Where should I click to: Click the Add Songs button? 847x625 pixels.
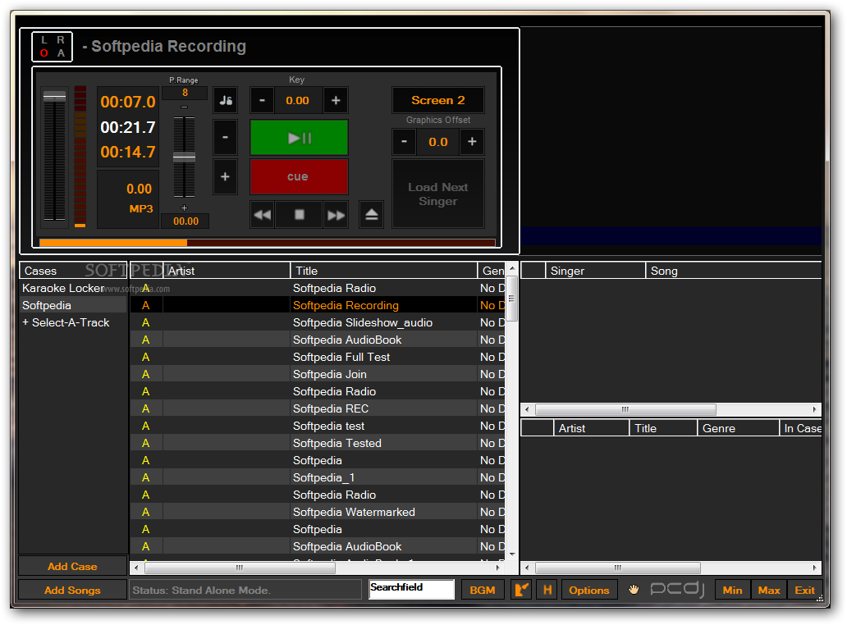(x=72, y=590)
